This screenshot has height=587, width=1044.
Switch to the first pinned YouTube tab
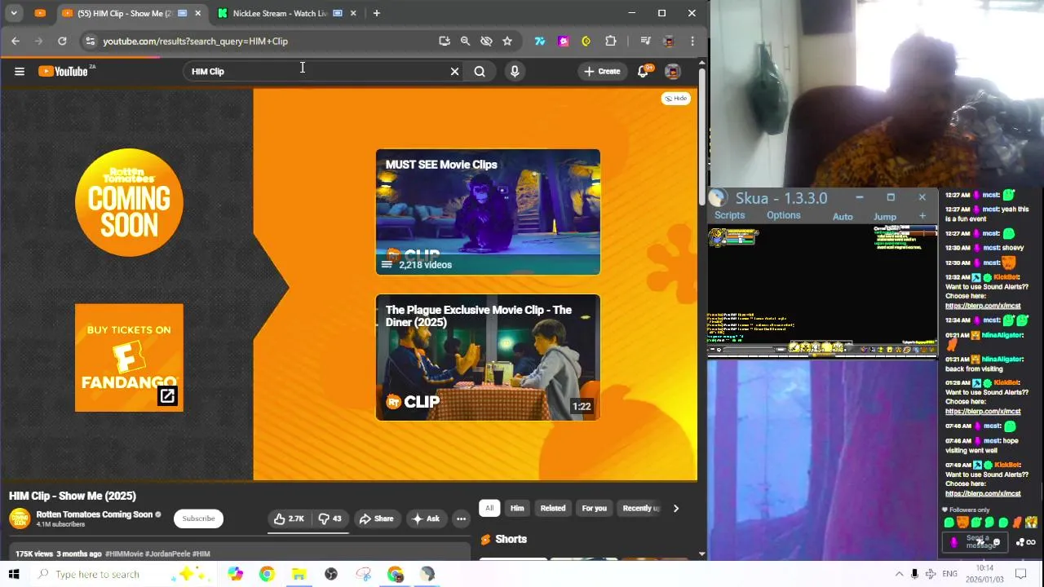click(x=40, y=13)
